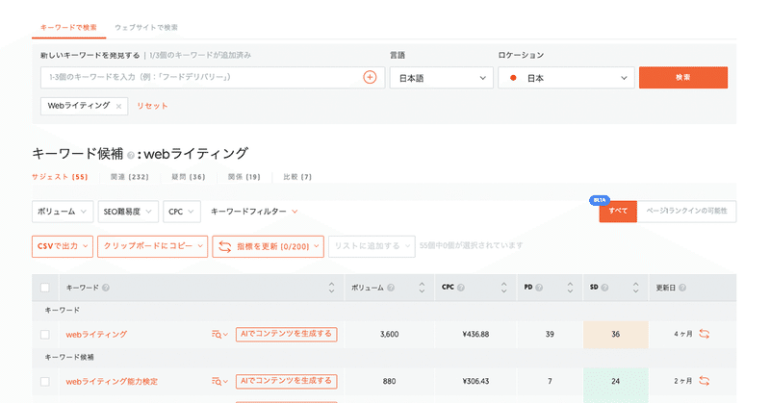Click the orange 検索 button
Screen dimensions: 770x403
[683, 78]
